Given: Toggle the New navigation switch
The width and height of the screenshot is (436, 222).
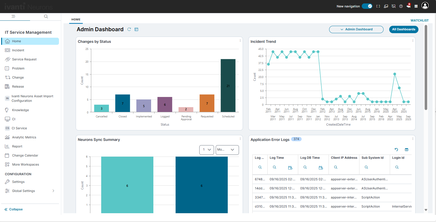Looking at the screenshot, I should click(367, 6).
